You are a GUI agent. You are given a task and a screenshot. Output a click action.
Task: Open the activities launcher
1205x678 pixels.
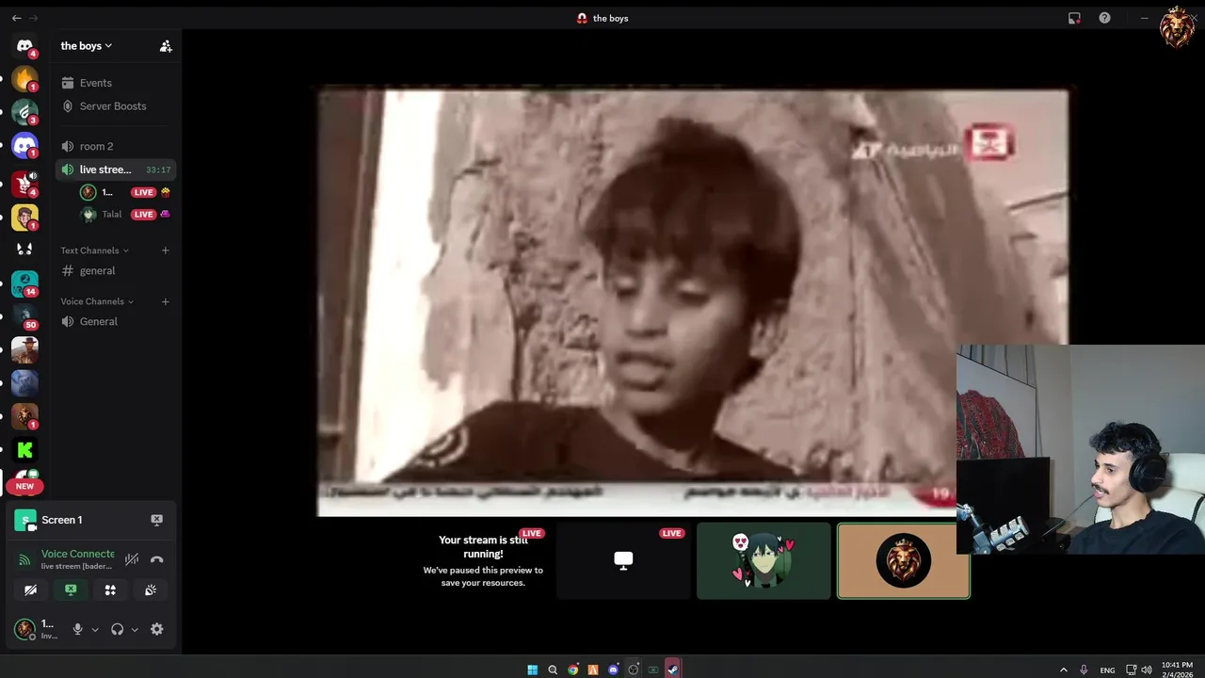110,590
